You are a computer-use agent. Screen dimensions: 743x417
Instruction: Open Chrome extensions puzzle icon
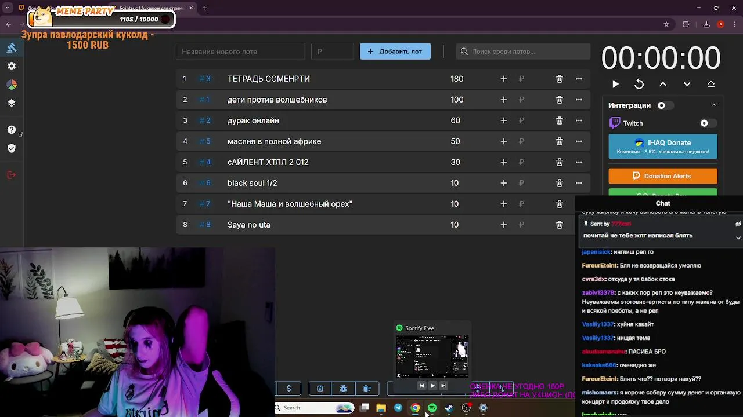686,24
